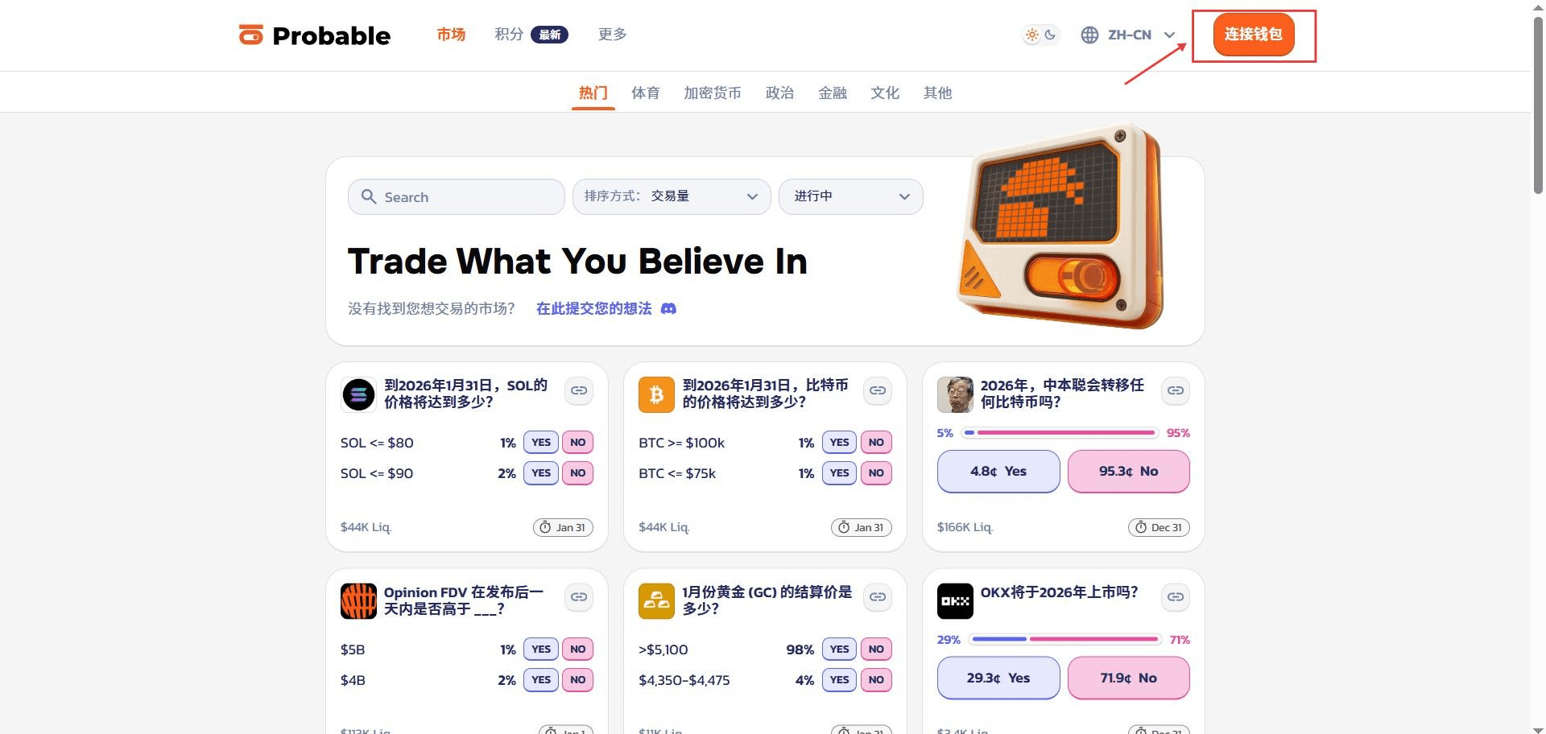
Task: Open the 积分 nav item
Action: (x=509, y=34)
